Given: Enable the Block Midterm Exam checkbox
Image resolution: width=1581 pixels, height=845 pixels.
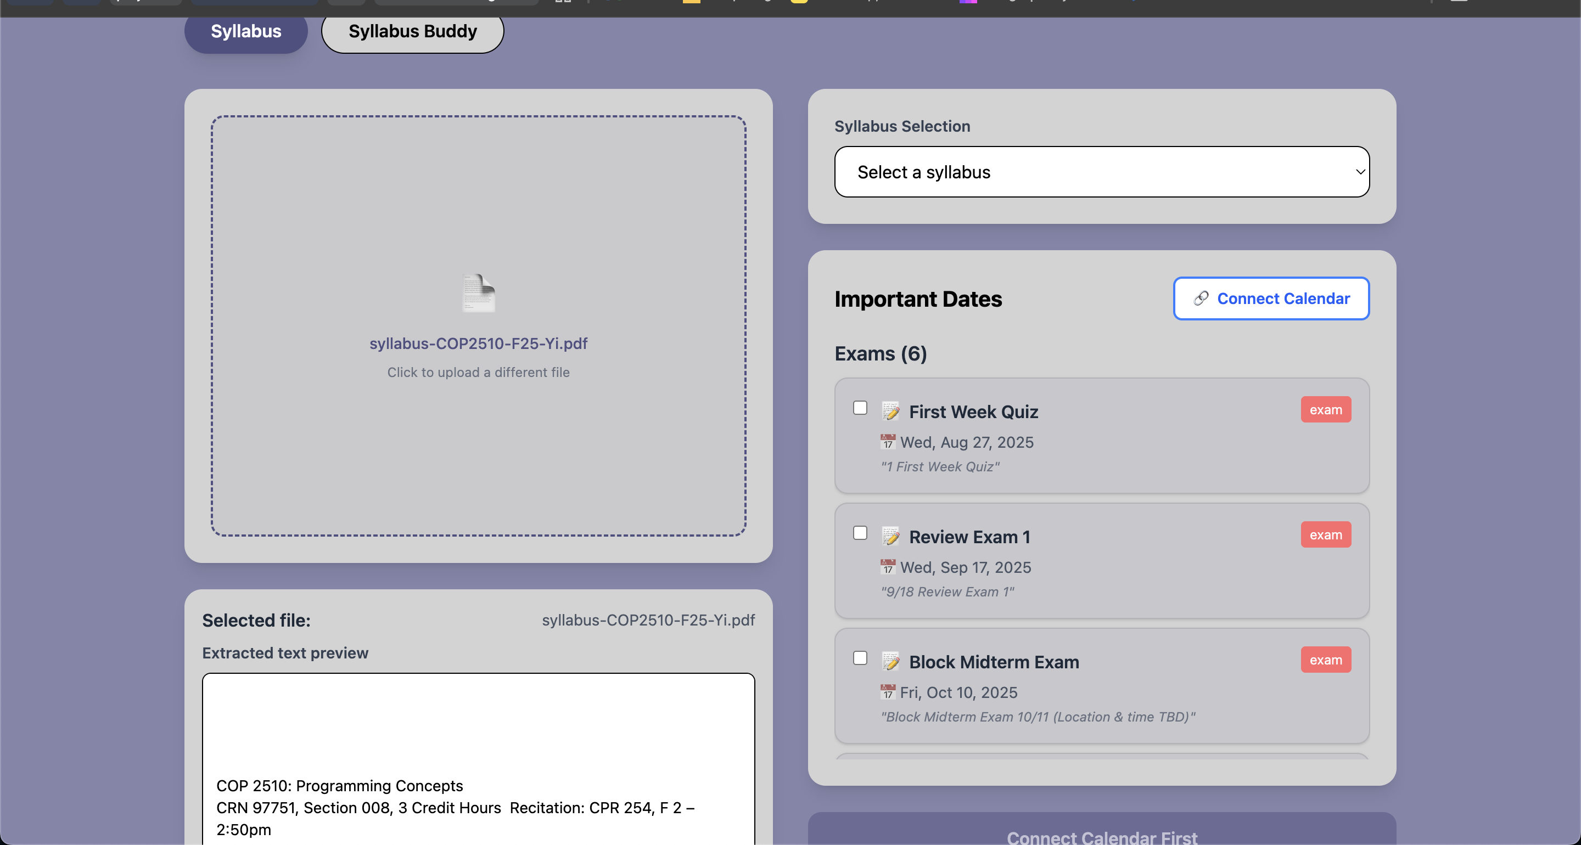Looking at the screenshot, I should click(860, 658).
